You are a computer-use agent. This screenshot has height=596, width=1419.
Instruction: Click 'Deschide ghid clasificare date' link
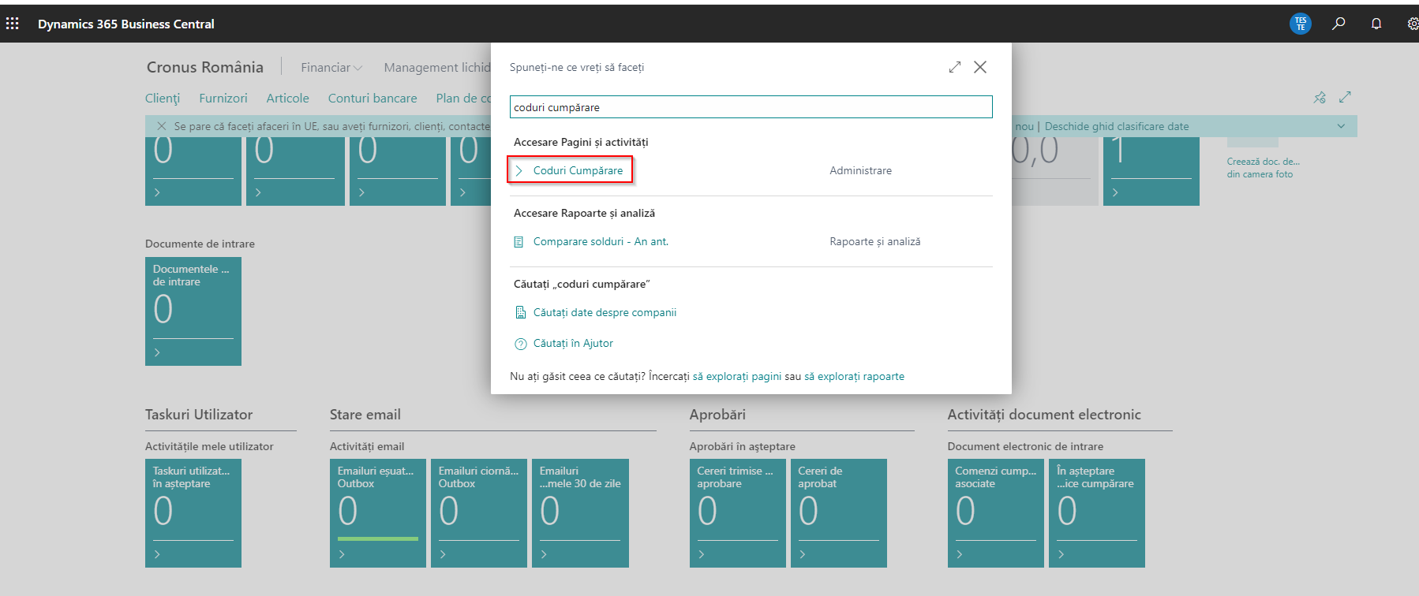(x=1117, y=126)
